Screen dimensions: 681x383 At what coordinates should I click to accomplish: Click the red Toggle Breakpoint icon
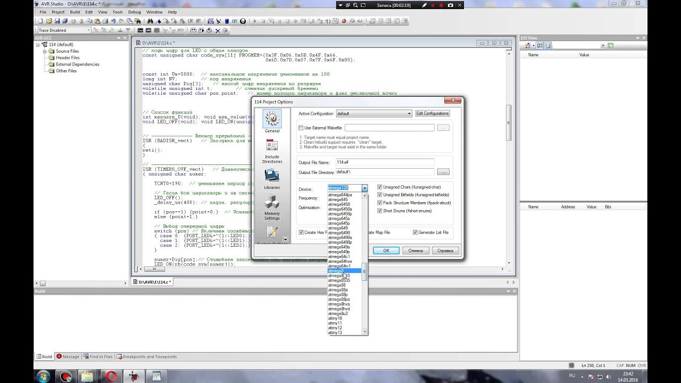tap(344, 21)
